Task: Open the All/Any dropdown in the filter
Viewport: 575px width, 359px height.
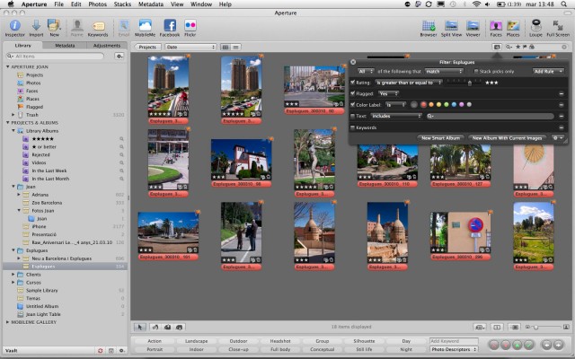Action: [x=366, y=72]
